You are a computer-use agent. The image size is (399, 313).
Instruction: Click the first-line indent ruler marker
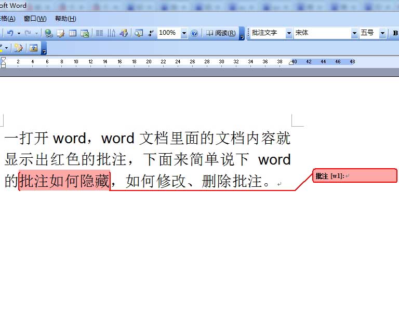[3, 60]
